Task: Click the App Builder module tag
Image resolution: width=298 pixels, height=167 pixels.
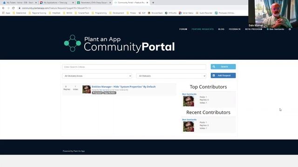Action: 110,93
